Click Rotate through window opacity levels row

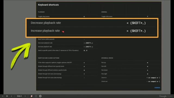[x=52, y=70]
